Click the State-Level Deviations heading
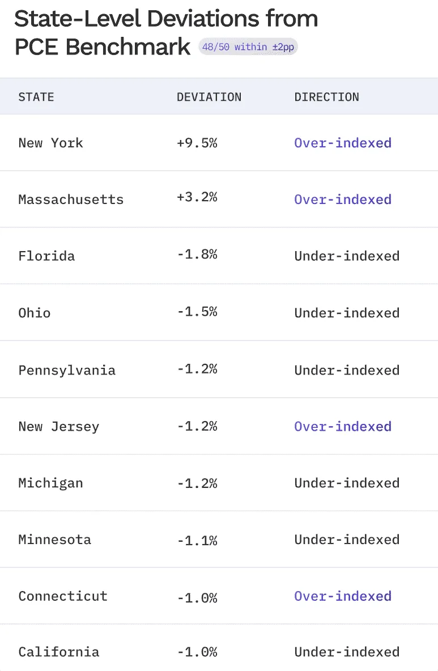Image resolution: width=438 pixels, height=671 pixels. click(166, 32)
